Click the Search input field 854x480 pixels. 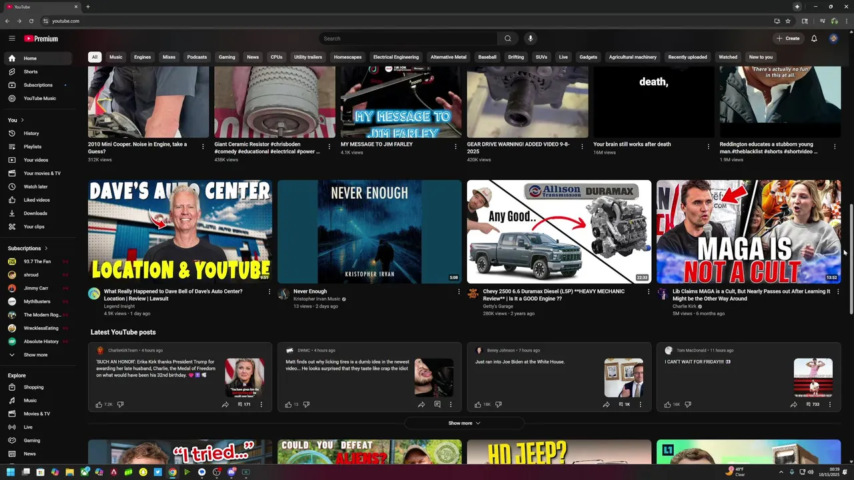[x=408, y=39]
